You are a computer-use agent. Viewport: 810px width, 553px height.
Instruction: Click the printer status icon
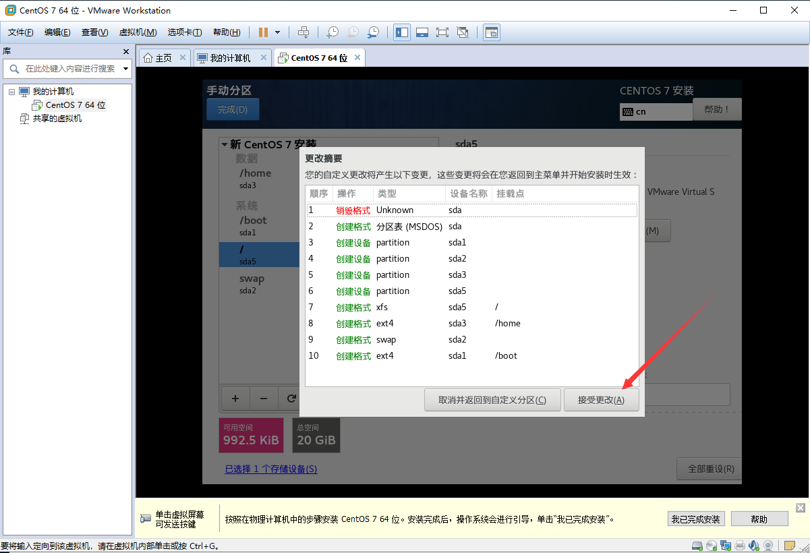tap(740, 546)
